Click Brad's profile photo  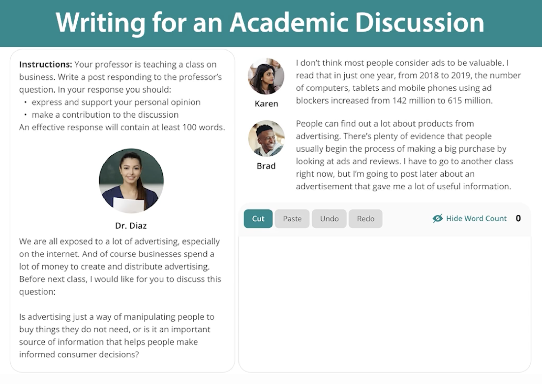(266, 139)
